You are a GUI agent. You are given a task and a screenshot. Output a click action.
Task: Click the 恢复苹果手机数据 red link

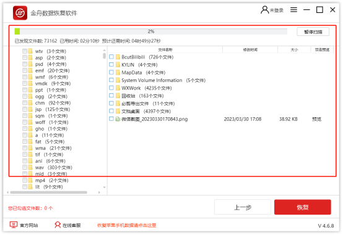[x=127, y=225]
